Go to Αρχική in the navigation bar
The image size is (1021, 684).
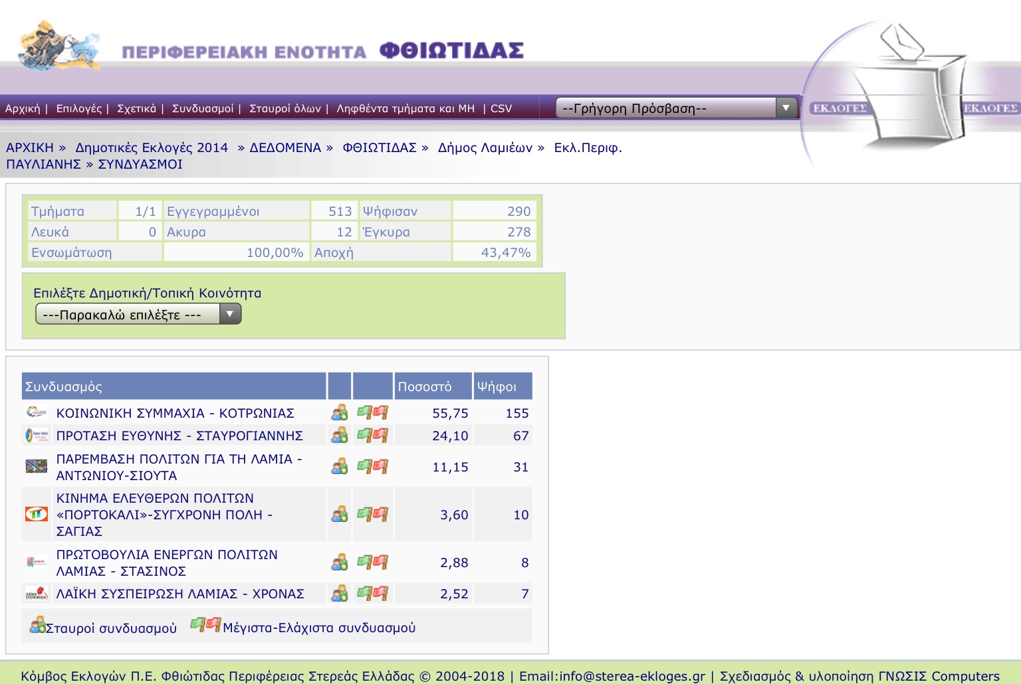[23, 108]
